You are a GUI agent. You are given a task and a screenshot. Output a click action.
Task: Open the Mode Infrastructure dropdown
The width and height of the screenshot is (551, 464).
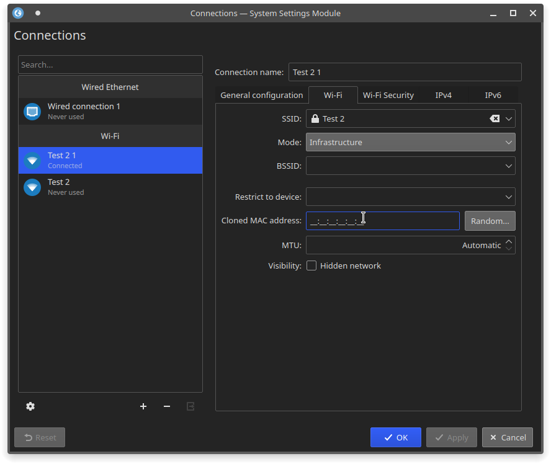tap(410, 142)
